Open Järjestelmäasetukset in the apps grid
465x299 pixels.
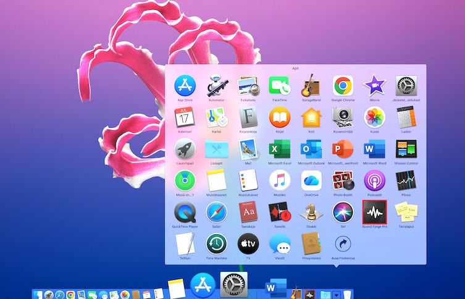406,85
